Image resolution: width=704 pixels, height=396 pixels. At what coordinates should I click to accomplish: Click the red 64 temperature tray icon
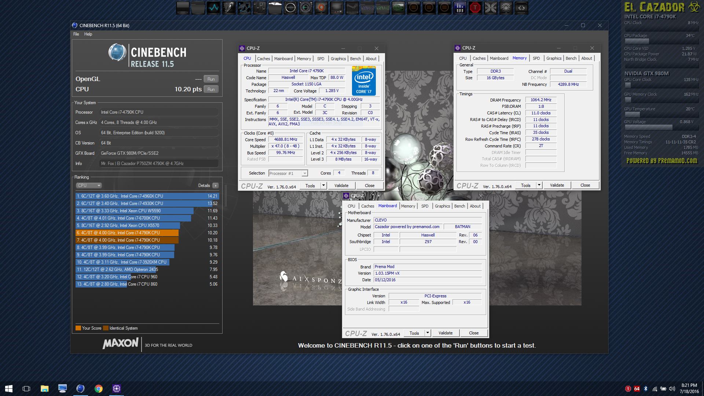(637, 389)
